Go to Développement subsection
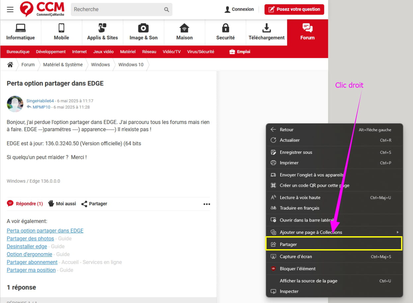The image size is (413, 303). [51, 52]
